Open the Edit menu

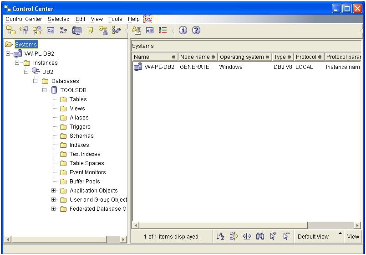[x=80, y=19]
